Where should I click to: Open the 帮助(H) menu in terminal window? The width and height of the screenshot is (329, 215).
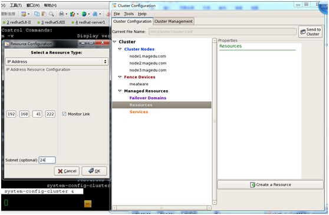point(50,5)
